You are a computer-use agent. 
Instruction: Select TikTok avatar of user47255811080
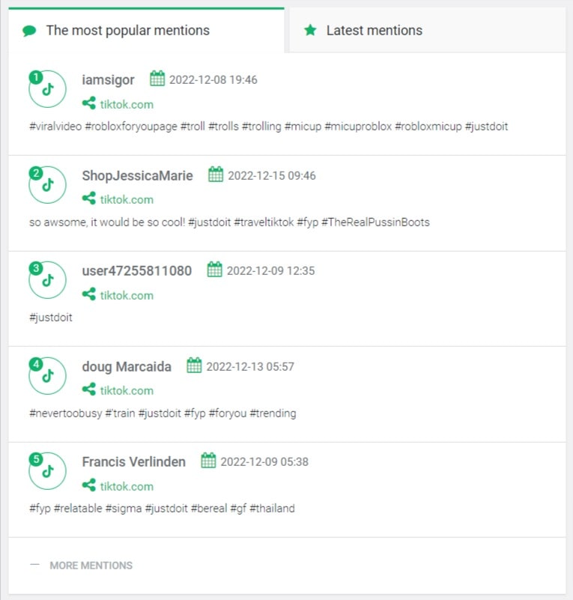pyautogui.click(x=47, y=279)
